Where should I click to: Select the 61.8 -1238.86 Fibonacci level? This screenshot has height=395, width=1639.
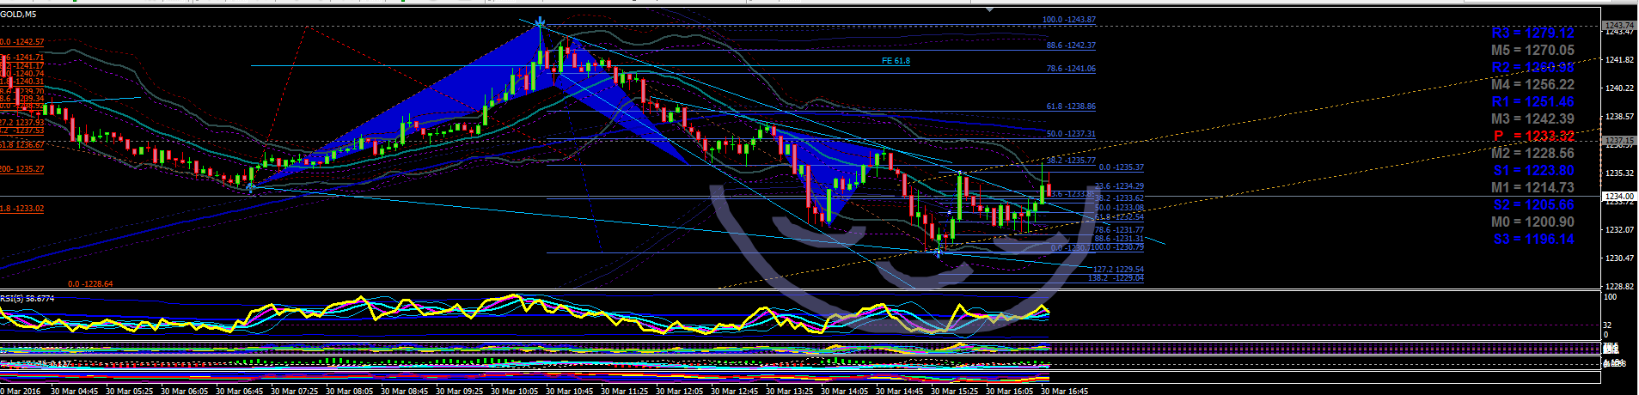(1071, 106)
